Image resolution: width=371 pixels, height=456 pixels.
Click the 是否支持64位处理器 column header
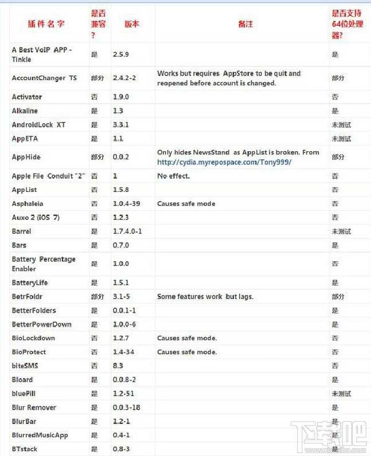pos(349,24)
